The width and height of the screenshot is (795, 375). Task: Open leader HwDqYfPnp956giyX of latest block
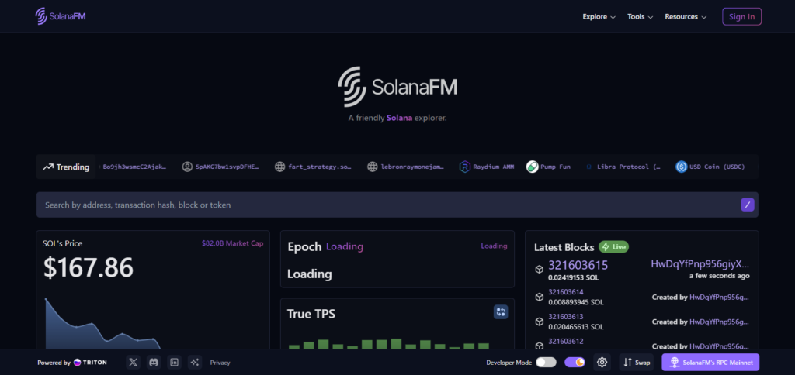click(700, 263)
